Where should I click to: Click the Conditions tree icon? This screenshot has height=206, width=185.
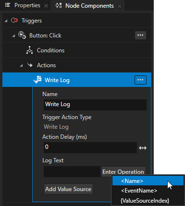click(x=29, y=50)
